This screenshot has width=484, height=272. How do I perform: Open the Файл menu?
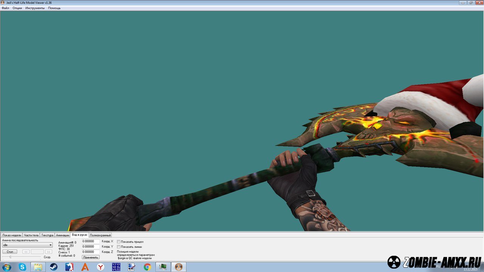(x=5, y=8)
